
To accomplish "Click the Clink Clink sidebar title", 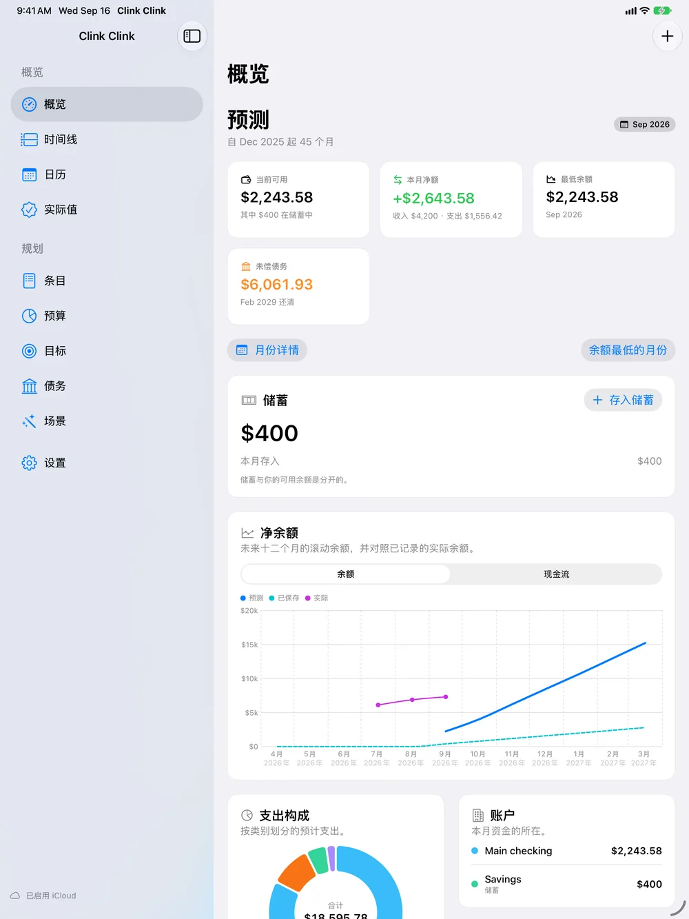I will pyautogui.click(x=107, y=36).
